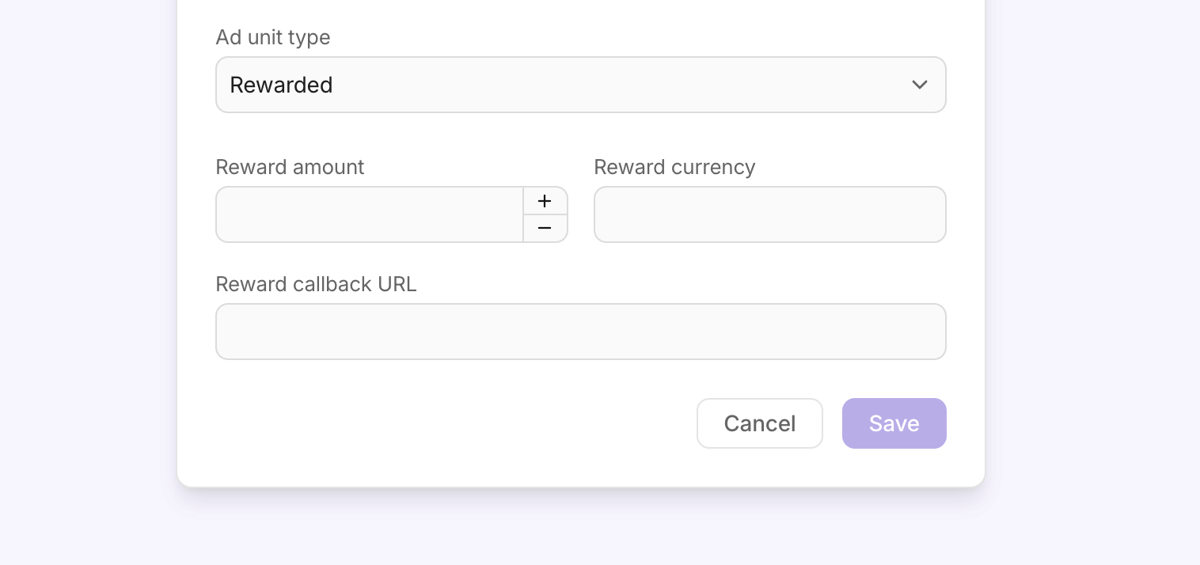
Task: Click the chevron arrow on Ad unit type
Action: pyautogui.click(x=919, y=85)
